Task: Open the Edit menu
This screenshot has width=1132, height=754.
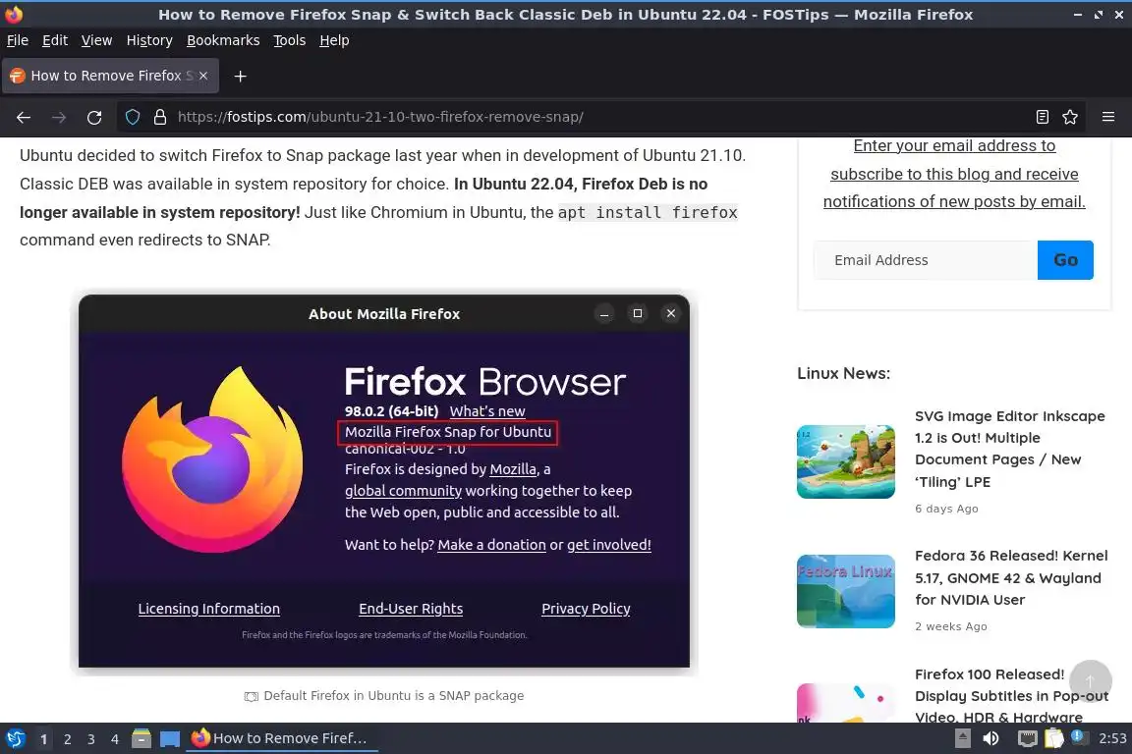Action: (55, 40)
